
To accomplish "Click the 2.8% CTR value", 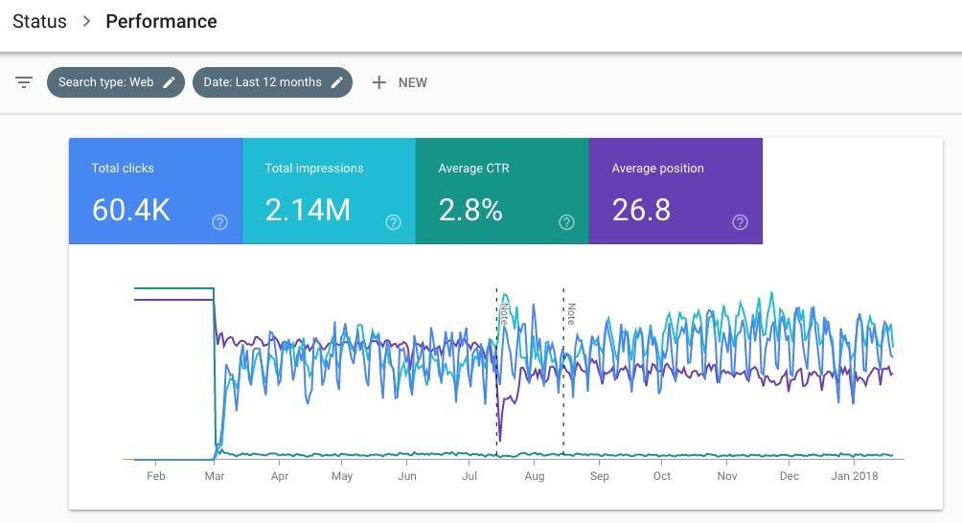I will click(x=470, y=210).
